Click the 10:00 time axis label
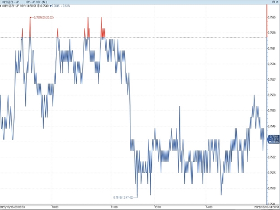 [55, 207]
